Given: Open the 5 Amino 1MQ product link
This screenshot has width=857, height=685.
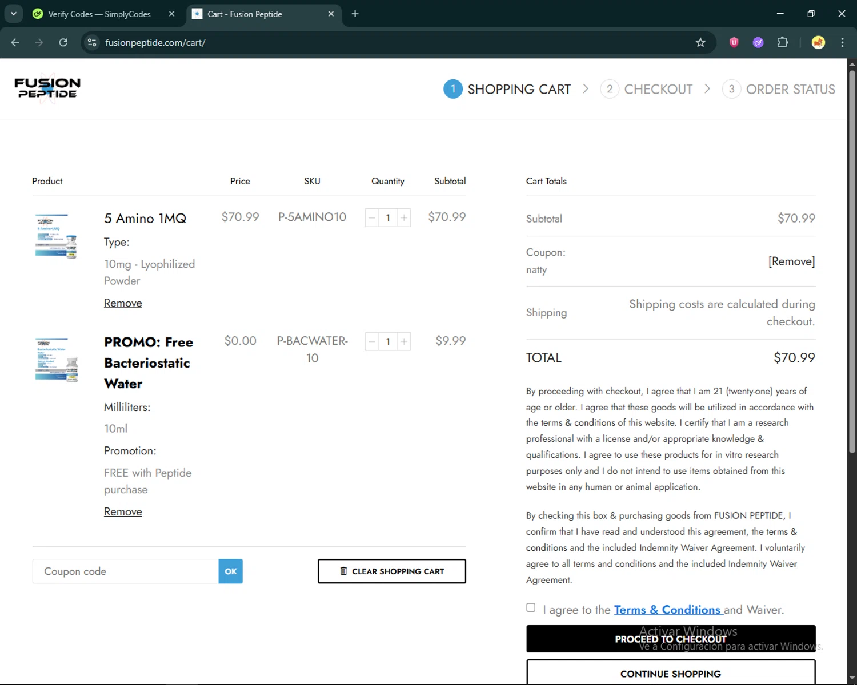Looking at the screenshot, I should coord(145,218).
